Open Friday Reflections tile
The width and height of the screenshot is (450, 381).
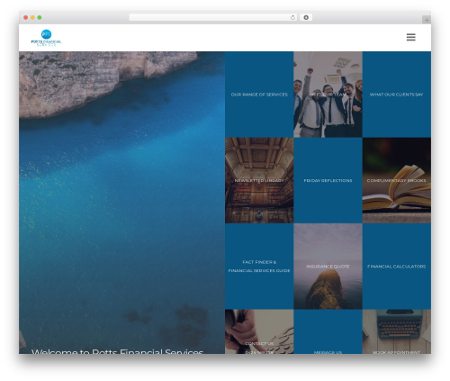pos(328,180)
